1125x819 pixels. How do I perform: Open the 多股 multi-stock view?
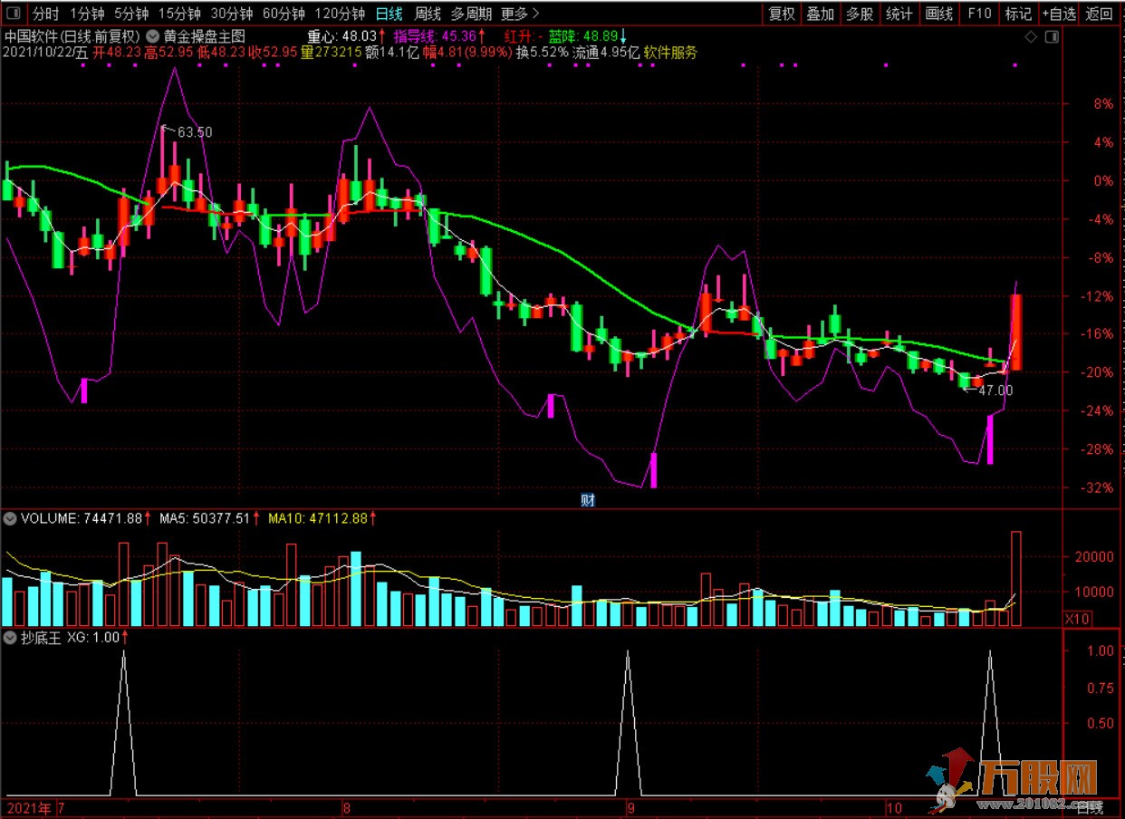click(860, 14)
